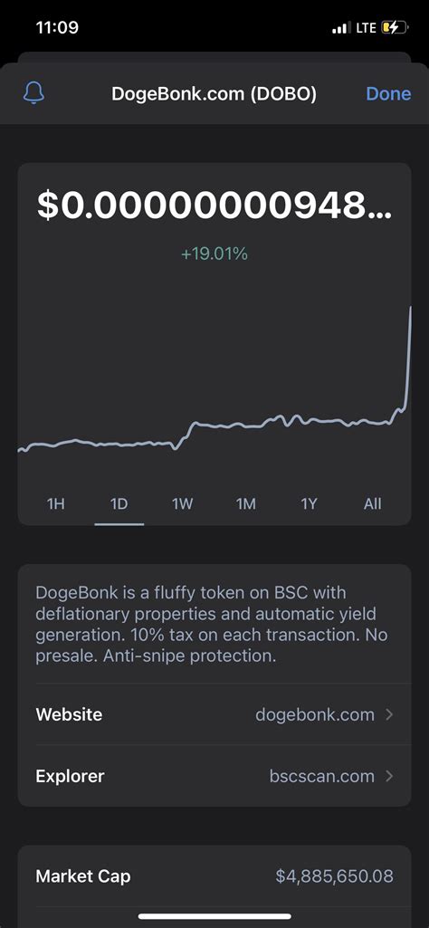
Task: Select the 1D chart range
Action: [x=119, y=503]
